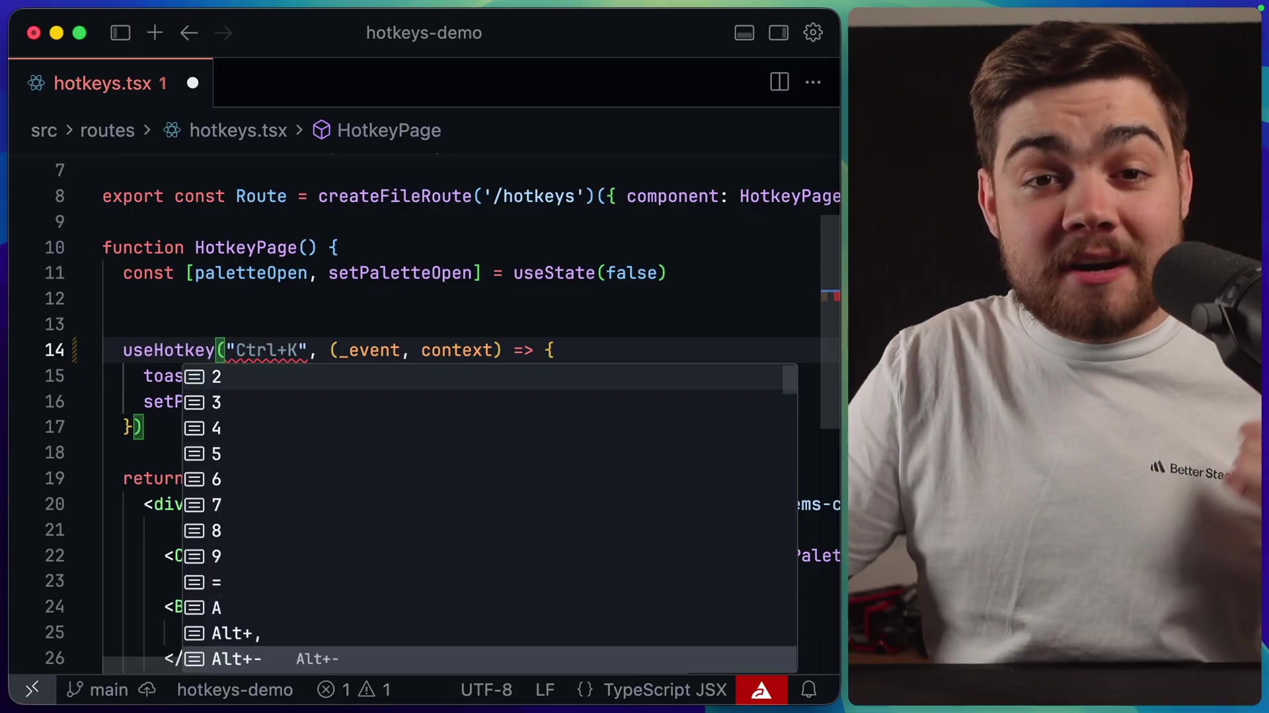Open the notifications bell in the status bar

809,689
